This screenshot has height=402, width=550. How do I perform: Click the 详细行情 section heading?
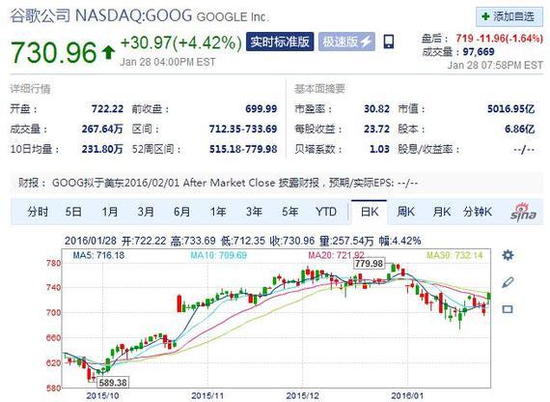coord(30,89)
